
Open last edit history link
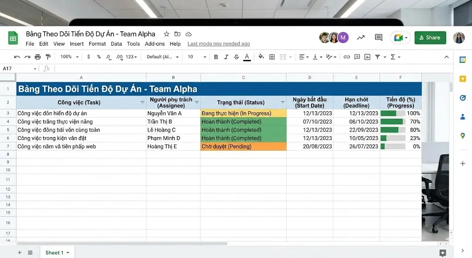coord(218,44)
